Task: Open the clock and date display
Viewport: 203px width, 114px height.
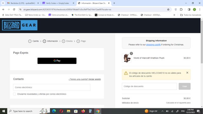Action: [x=190, y=111]
